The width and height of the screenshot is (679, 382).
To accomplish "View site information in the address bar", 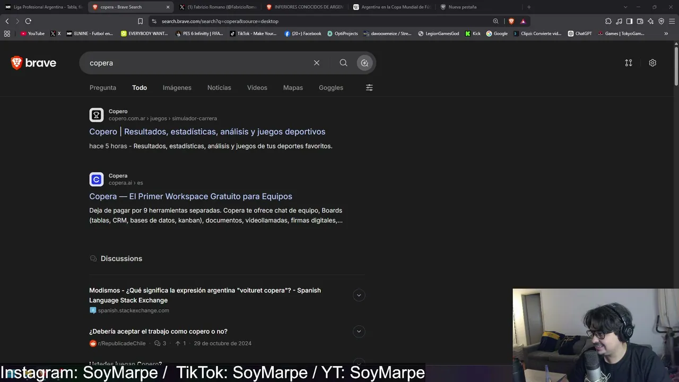I will 154,21.
